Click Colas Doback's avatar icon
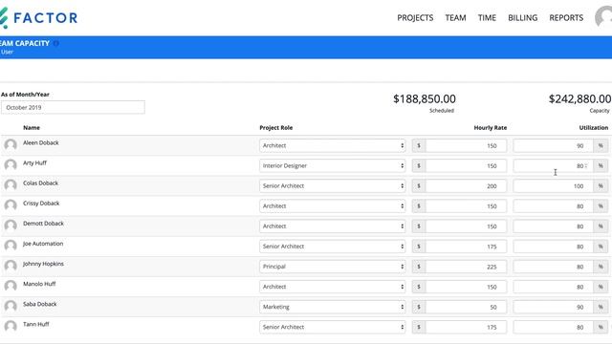 tap(11, 184)
